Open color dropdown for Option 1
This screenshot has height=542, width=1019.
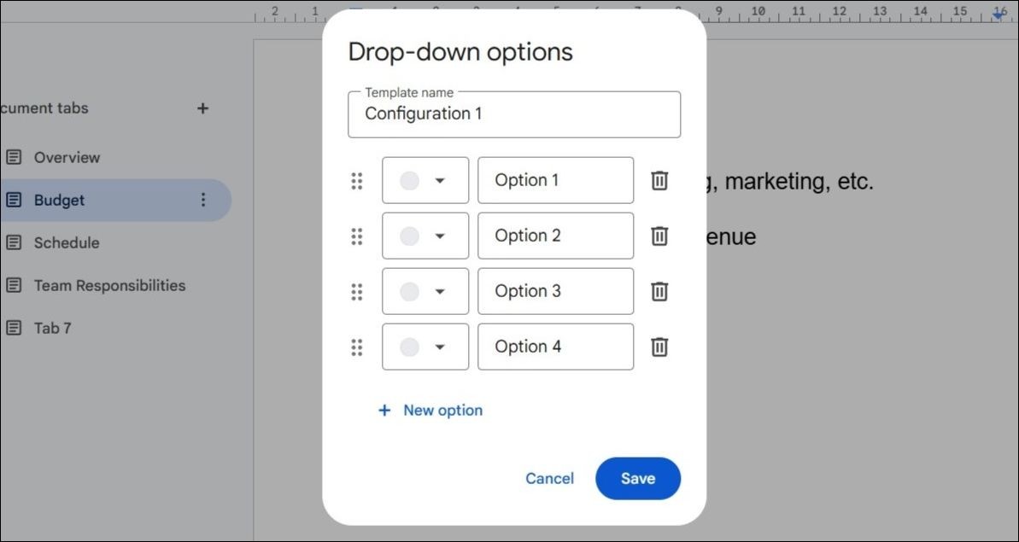(425, 180)
